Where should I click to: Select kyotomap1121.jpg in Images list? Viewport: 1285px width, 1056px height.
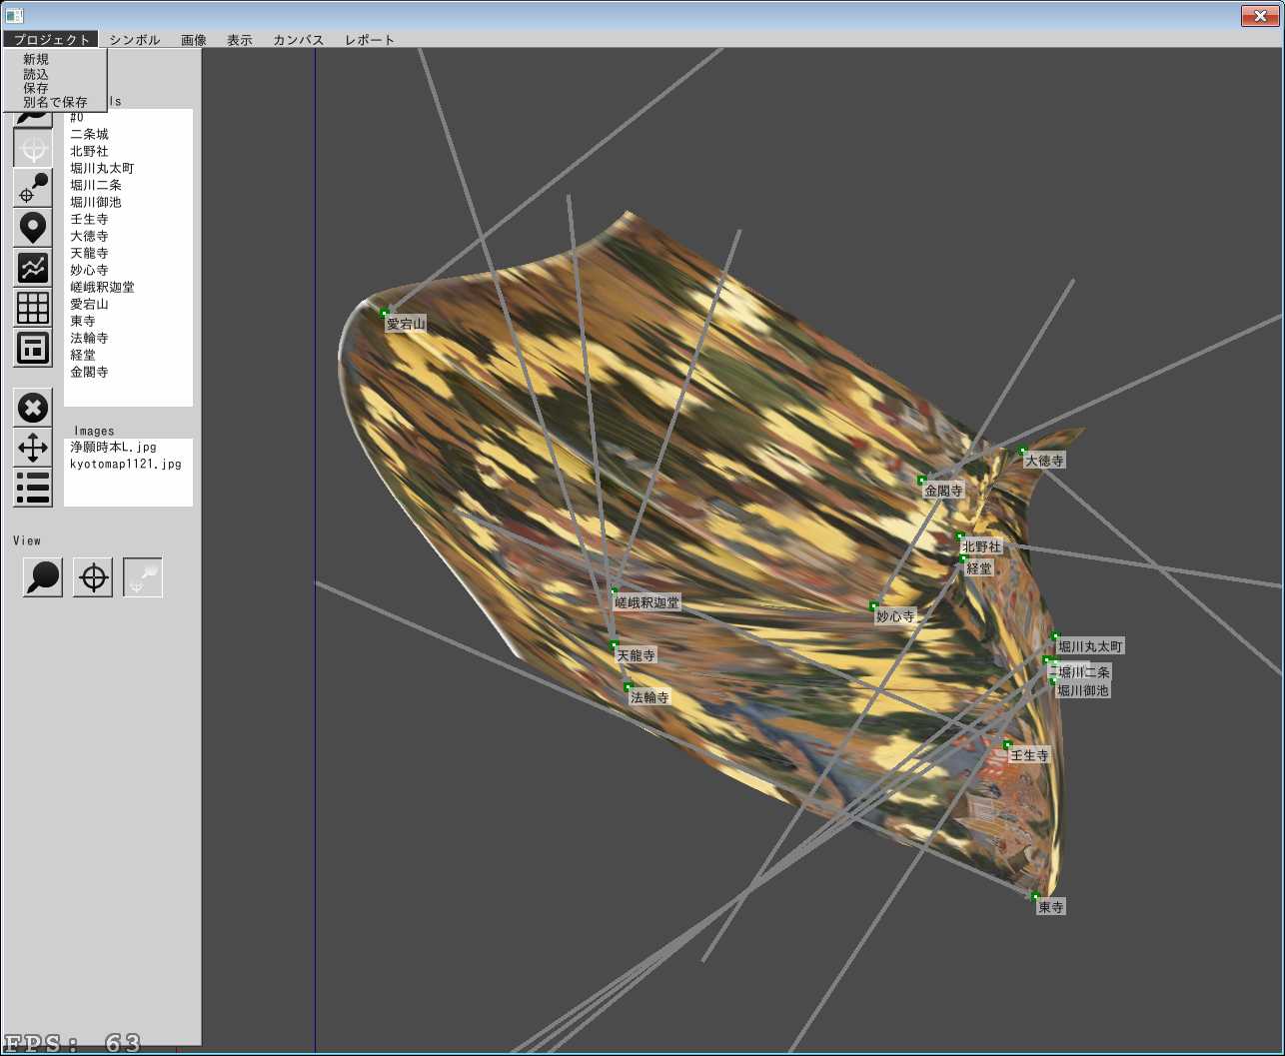click(126, 464)
